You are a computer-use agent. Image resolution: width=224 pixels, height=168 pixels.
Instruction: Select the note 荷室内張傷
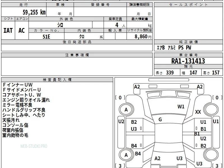tap(13, 130)
